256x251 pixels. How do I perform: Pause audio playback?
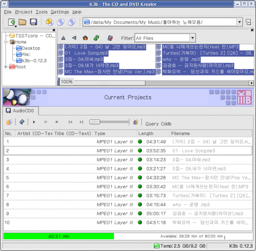(46, 122)
